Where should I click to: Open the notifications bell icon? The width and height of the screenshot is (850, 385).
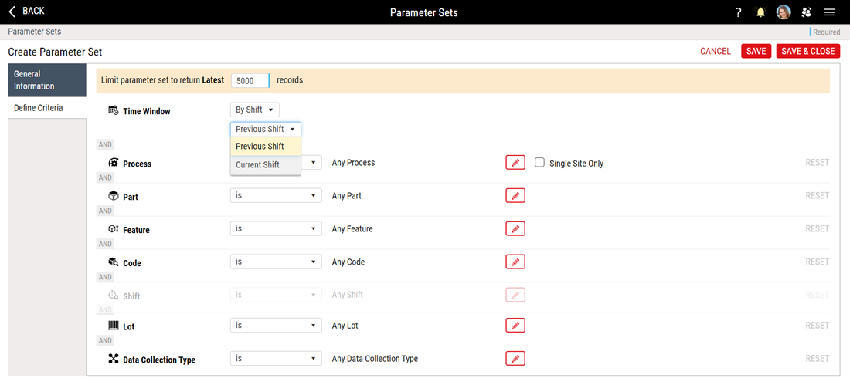tap(760, 12)
